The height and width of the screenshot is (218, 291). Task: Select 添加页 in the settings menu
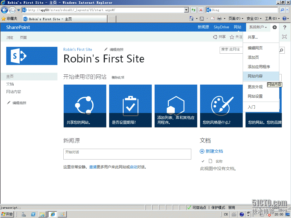click(x=261, y=57)
